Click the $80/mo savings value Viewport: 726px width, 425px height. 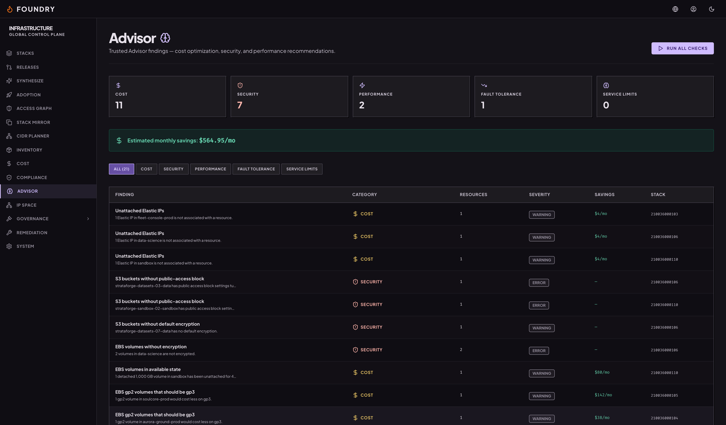(x=602, y=373)
